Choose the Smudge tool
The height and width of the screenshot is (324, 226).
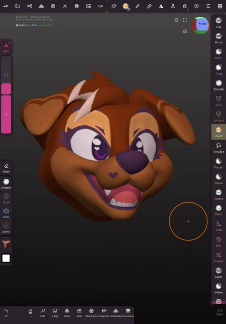(218, 148)
